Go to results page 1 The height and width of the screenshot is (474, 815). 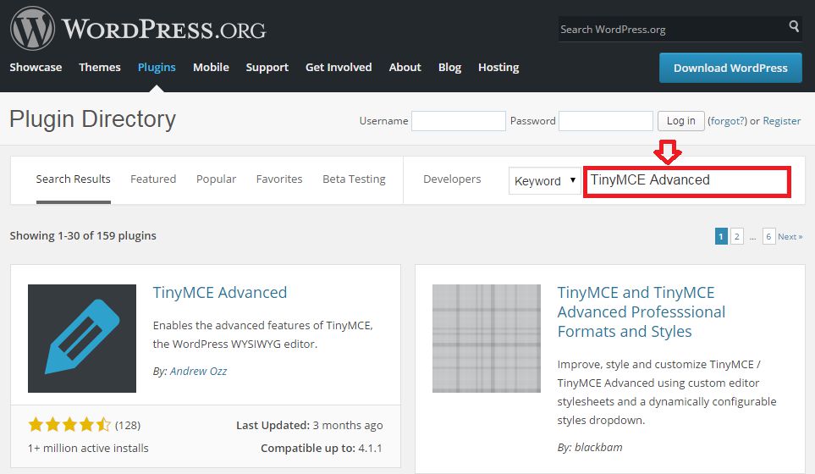tap(721, 236)
